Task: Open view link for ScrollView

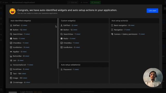Action: [x=27, y=69]
